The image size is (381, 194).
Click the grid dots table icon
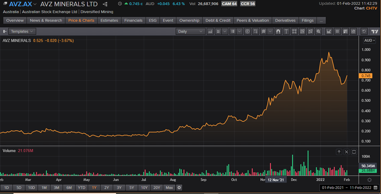337,32
